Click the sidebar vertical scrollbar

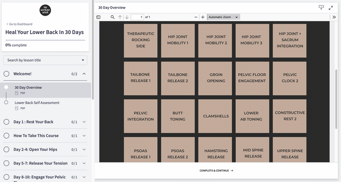pyautogui.click(x=93, y=50)
